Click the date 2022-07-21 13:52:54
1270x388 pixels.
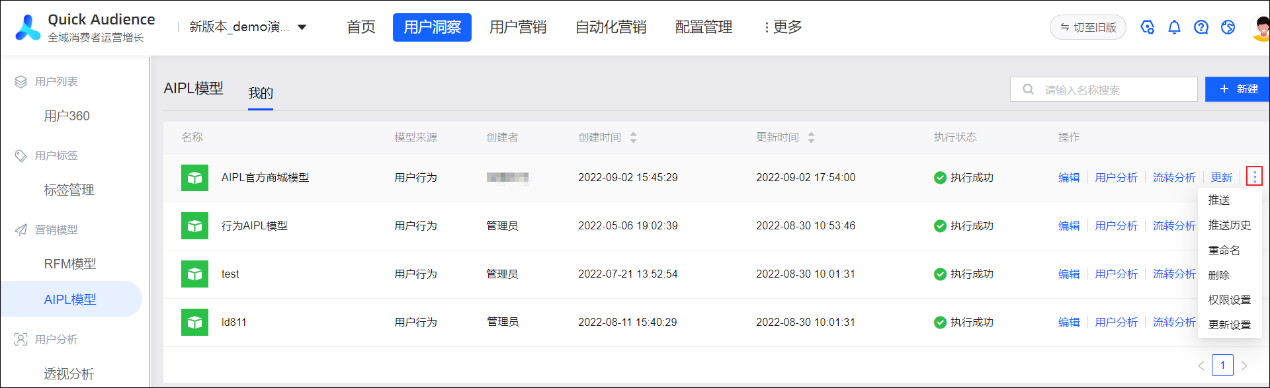click(x=628, y=274)
